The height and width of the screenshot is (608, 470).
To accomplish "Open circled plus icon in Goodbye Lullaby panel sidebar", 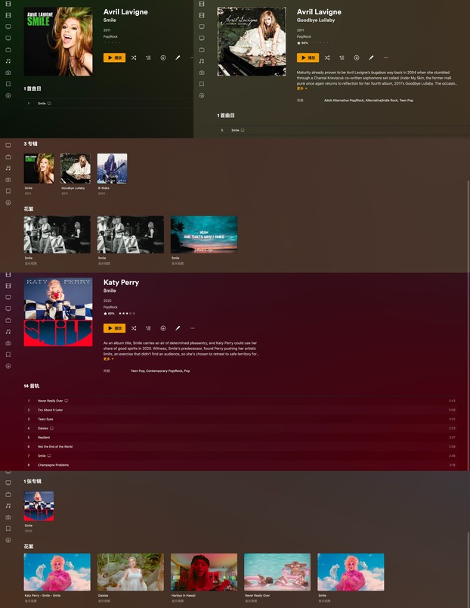I will pyautogui.click(x=202, y=95).
